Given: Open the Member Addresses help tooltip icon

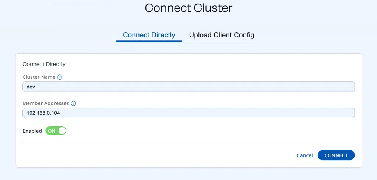Looking at the screenshot, I should point(74,103).
